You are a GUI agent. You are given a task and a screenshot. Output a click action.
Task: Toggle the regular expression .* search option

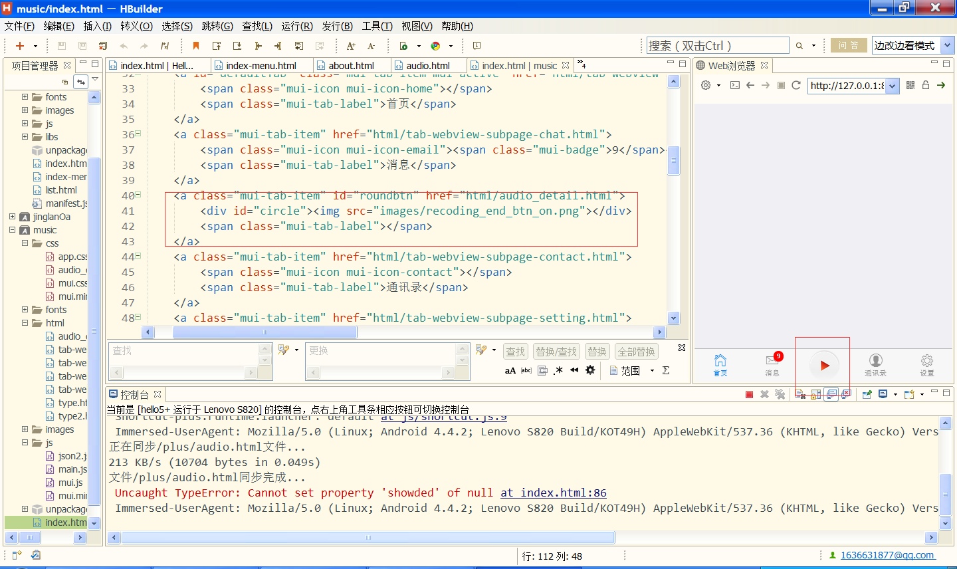tap(558, 370)
